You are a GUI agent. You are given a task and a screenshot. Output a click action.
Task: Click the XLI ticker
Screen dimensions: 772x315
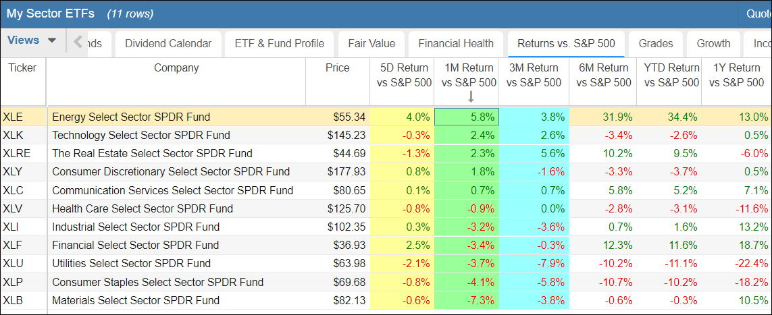tap(10, 227)
